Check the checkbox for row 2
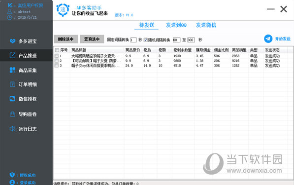 tap(57, 61)
